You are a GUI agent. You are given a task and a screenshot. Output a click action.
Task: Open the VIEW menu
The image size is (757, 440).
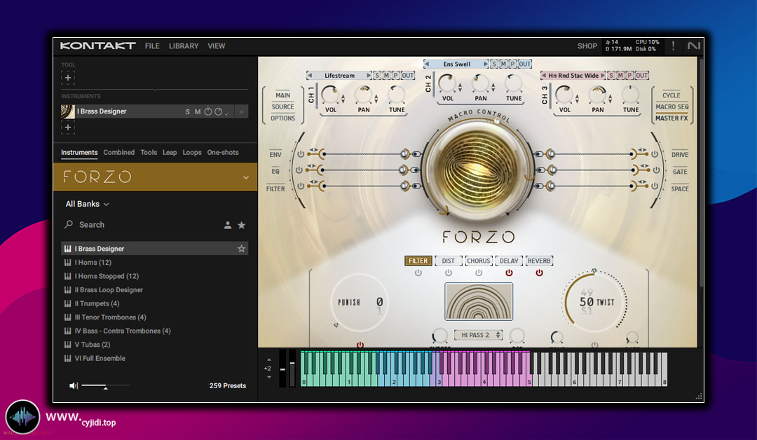217,46
